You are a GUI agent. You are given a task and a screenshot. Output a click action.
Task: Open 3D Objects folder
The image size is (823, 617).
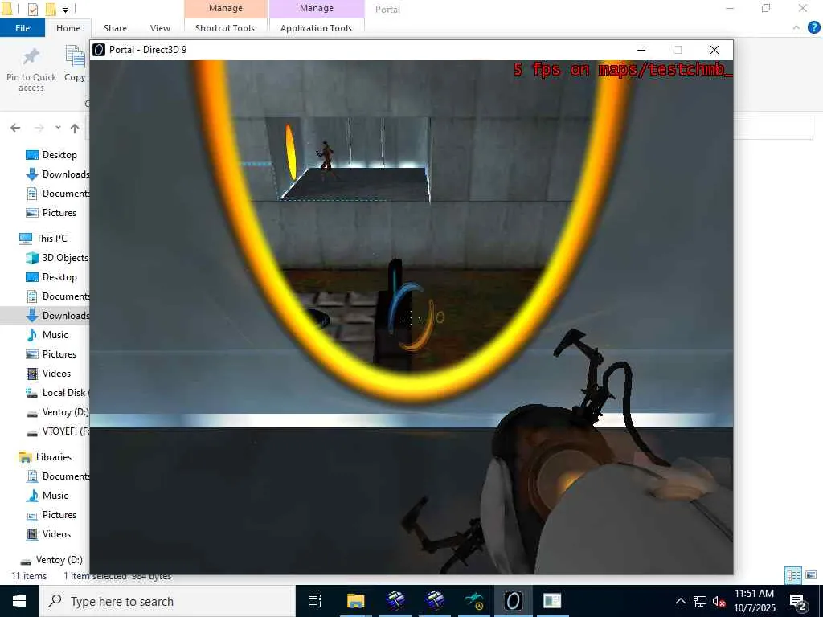(64, 258)
